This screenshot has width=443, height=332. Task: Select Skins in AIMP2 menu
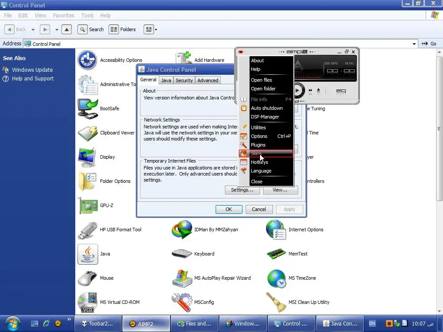(266, 153)
